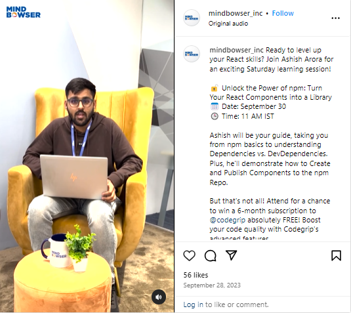Share the post with the paper plane icon

[231, 255]
